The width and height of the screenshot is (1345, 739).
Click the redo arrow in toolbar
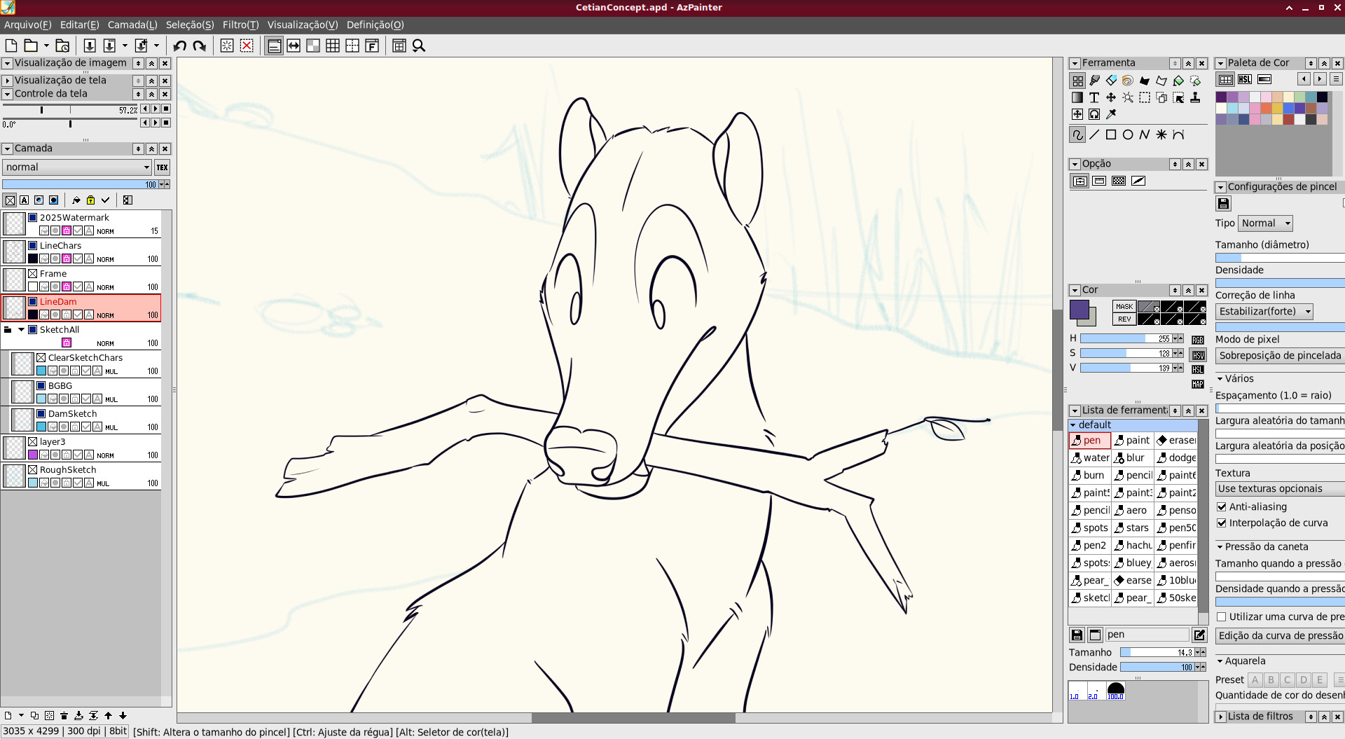click(199, 46)
